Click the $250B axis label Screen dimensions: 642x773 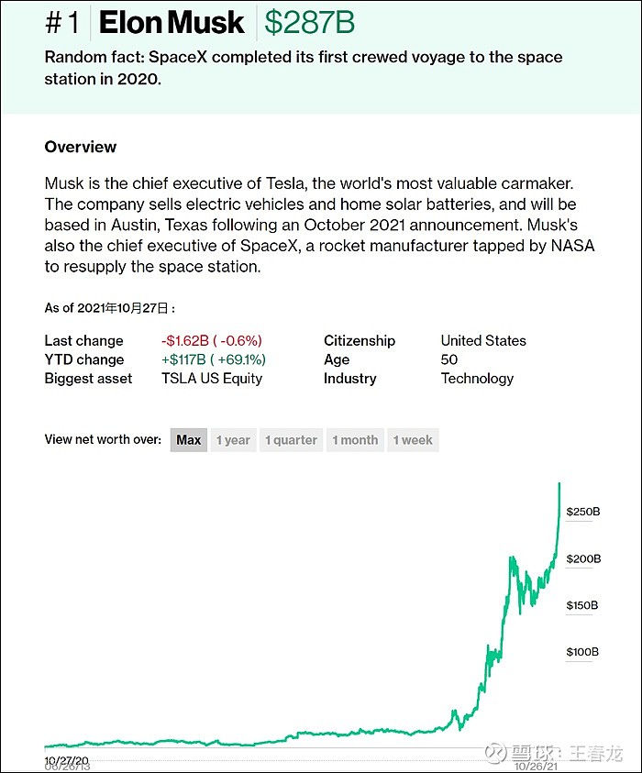coord(582,512)
